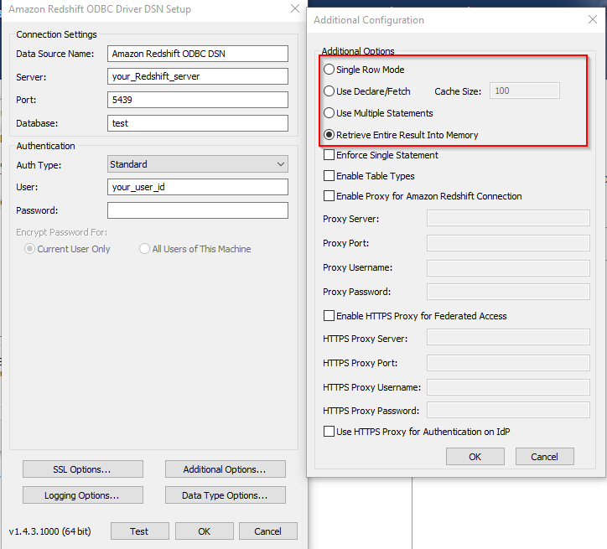The image size is (607, 549).
Task: Open SSL Options dialog
Action: coord(83,469)
